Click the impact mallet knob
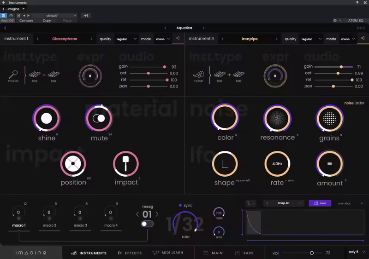This screenshot has width=369, height=259. (x=126, y=163)
